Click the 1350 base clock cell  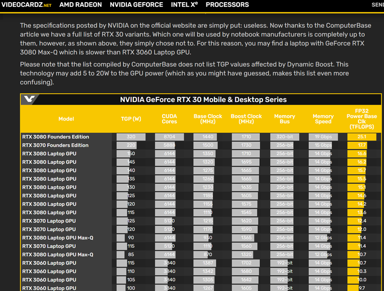[x=207, y=153]
